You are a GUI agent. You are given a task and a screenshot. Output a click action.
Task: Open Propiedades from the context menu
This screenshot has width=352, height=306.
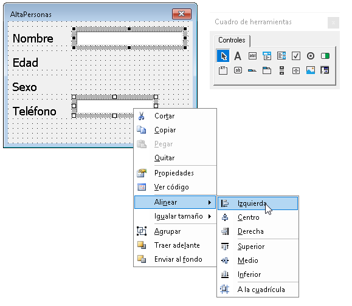coord(175,173)
